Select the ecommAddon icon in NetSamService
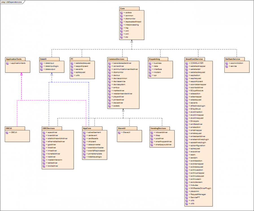 pos(226,64)
